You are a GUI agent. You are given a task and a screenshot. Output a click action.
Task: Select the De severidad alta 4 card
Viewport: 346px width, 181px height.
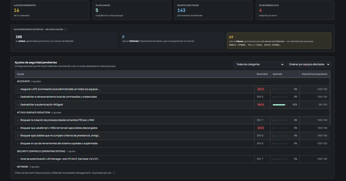[x=295, y=10]
